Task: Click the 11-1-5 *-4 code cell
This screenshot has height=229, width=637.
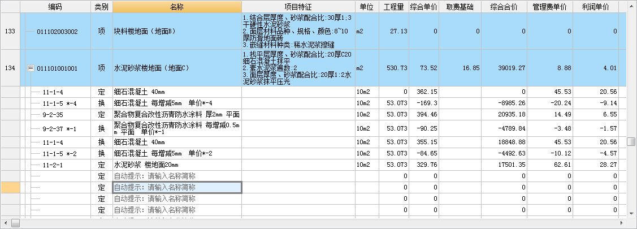Action: (59, 103)
